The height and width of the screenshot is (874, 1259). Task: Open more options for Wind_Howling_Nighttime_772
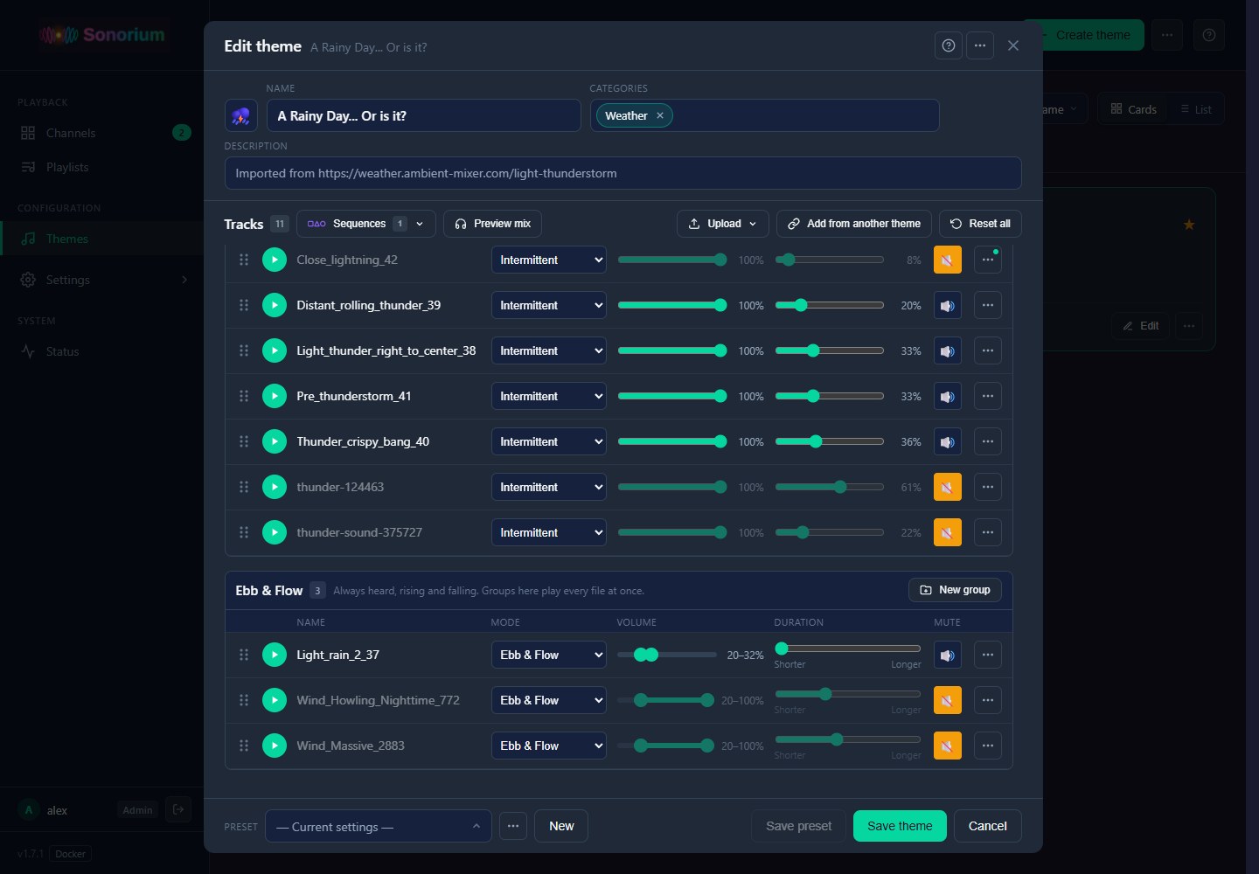[x=988, y=700]
